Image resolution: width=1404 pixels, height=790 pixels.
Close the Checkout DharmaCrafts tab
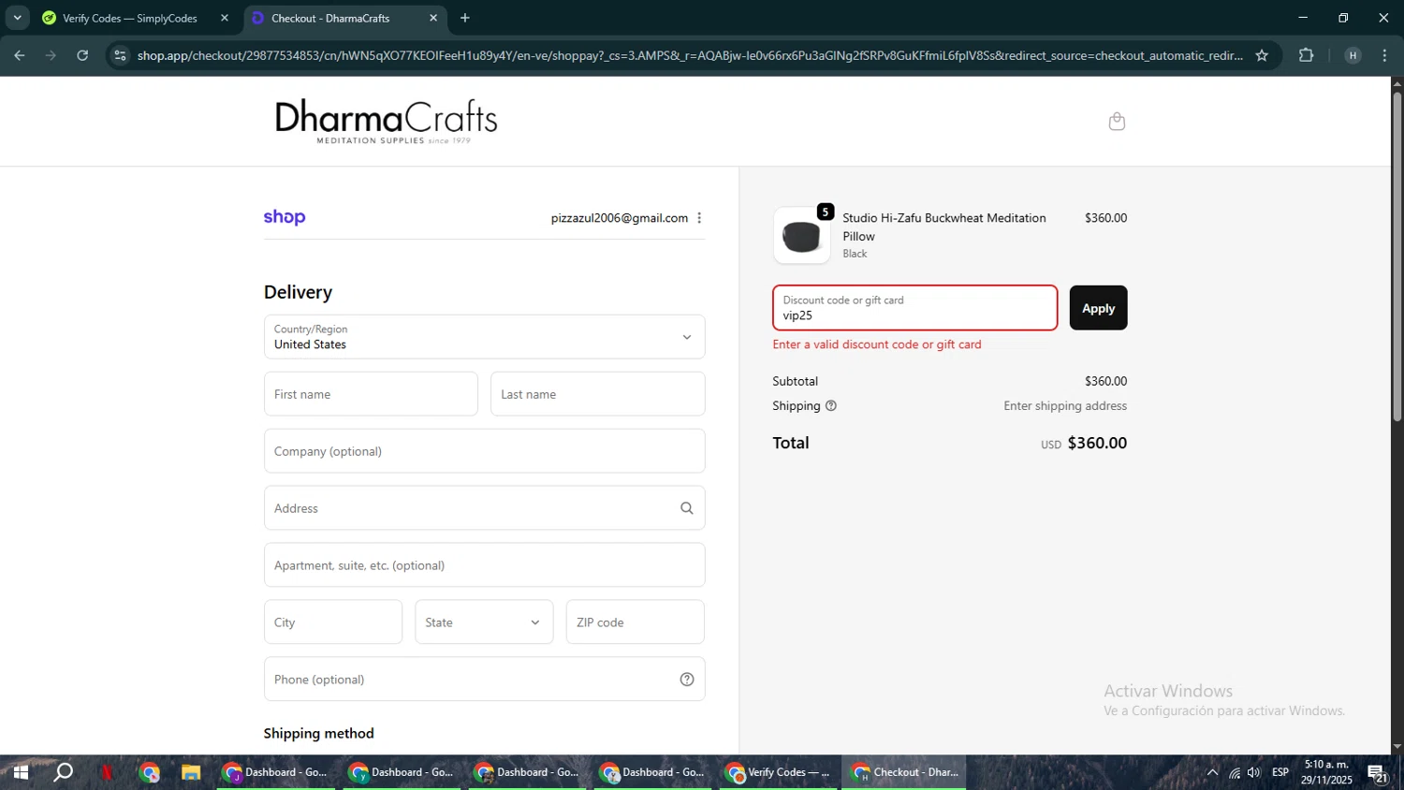point(433,18)
